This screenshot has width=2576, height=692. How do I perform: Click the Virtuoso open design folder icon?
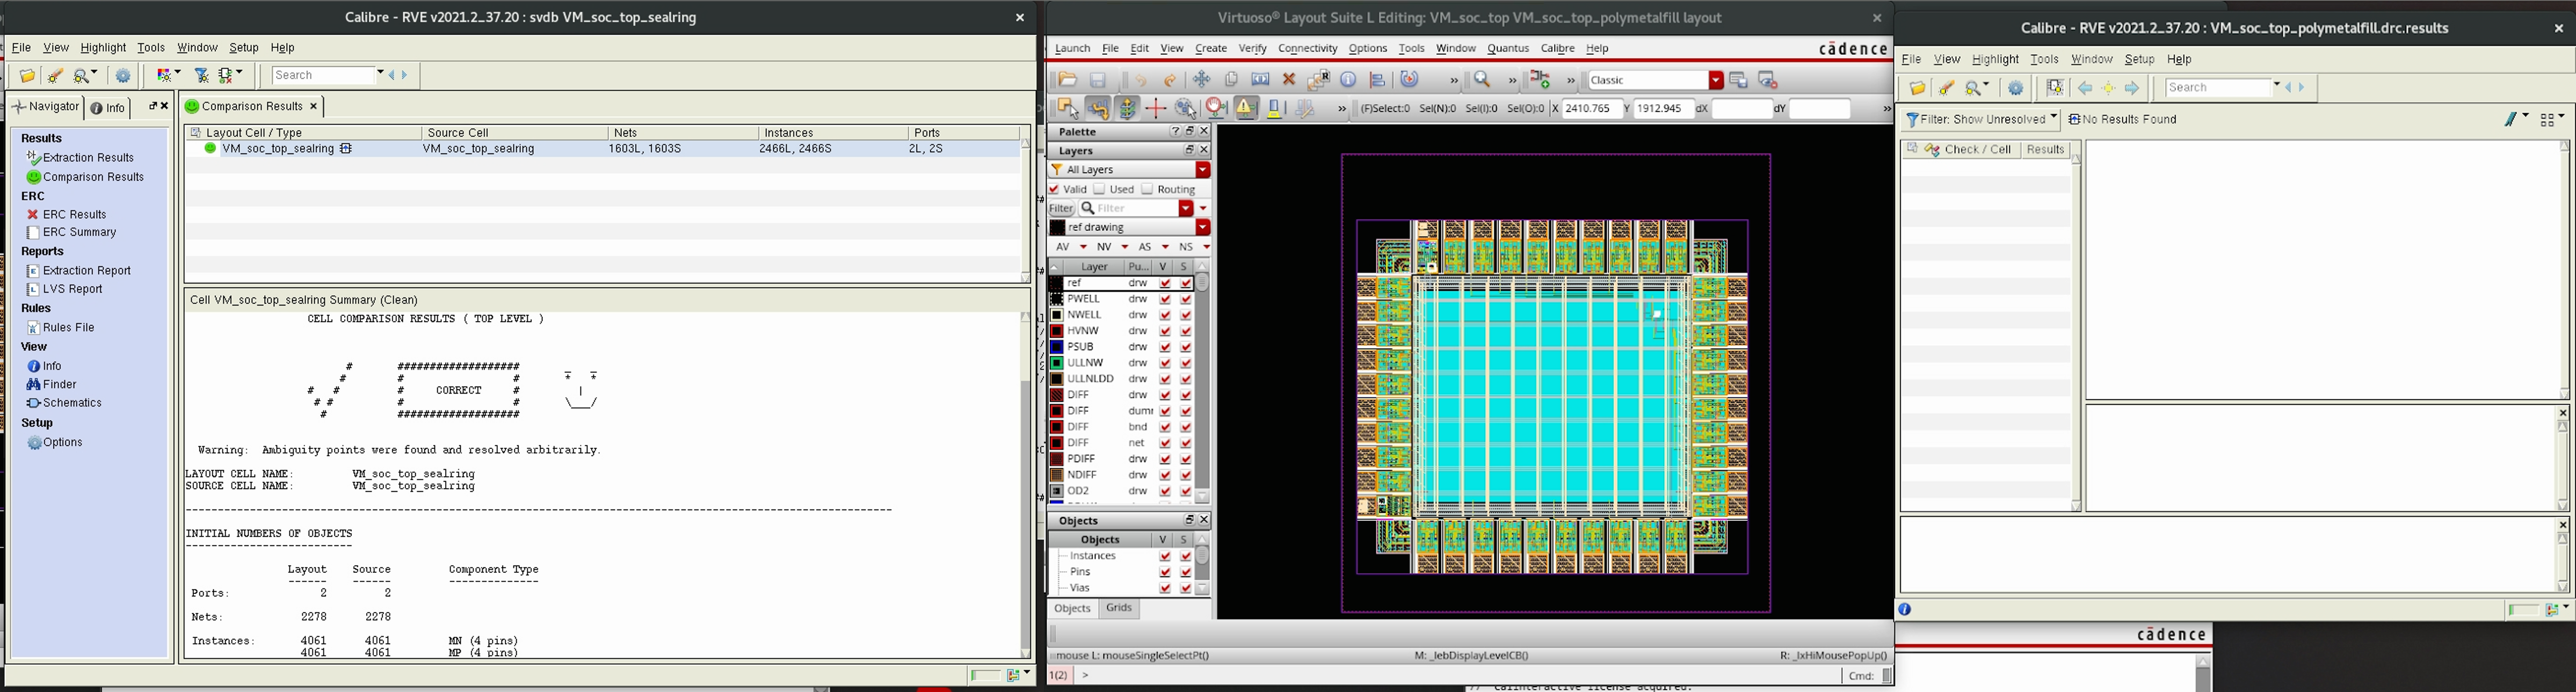1067,80
